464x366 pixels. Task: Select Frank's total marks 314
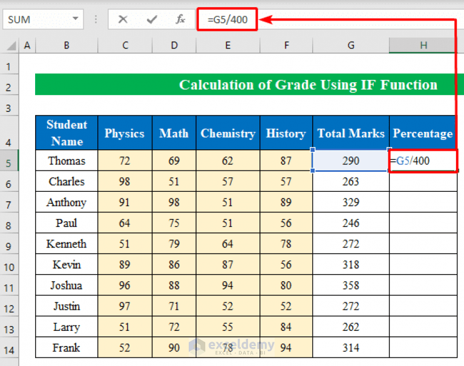[351, 348]
